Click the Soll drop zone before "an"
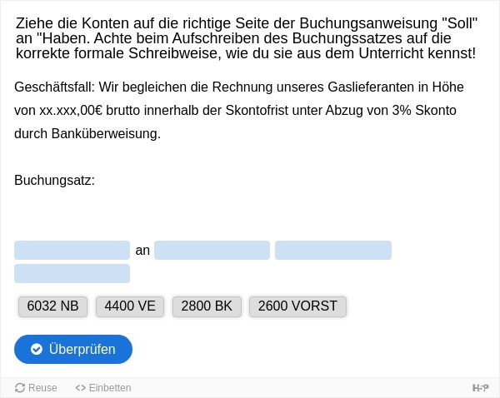500x398 pixels. click(72, 251)
